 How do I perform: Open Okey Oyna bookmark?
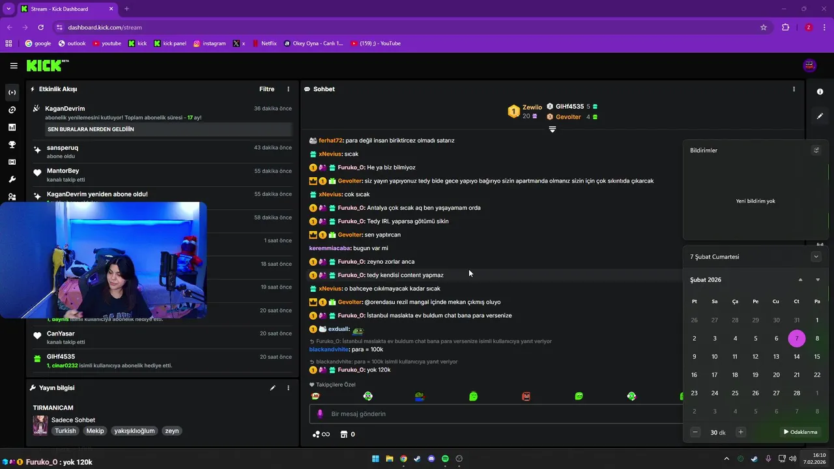313,44
